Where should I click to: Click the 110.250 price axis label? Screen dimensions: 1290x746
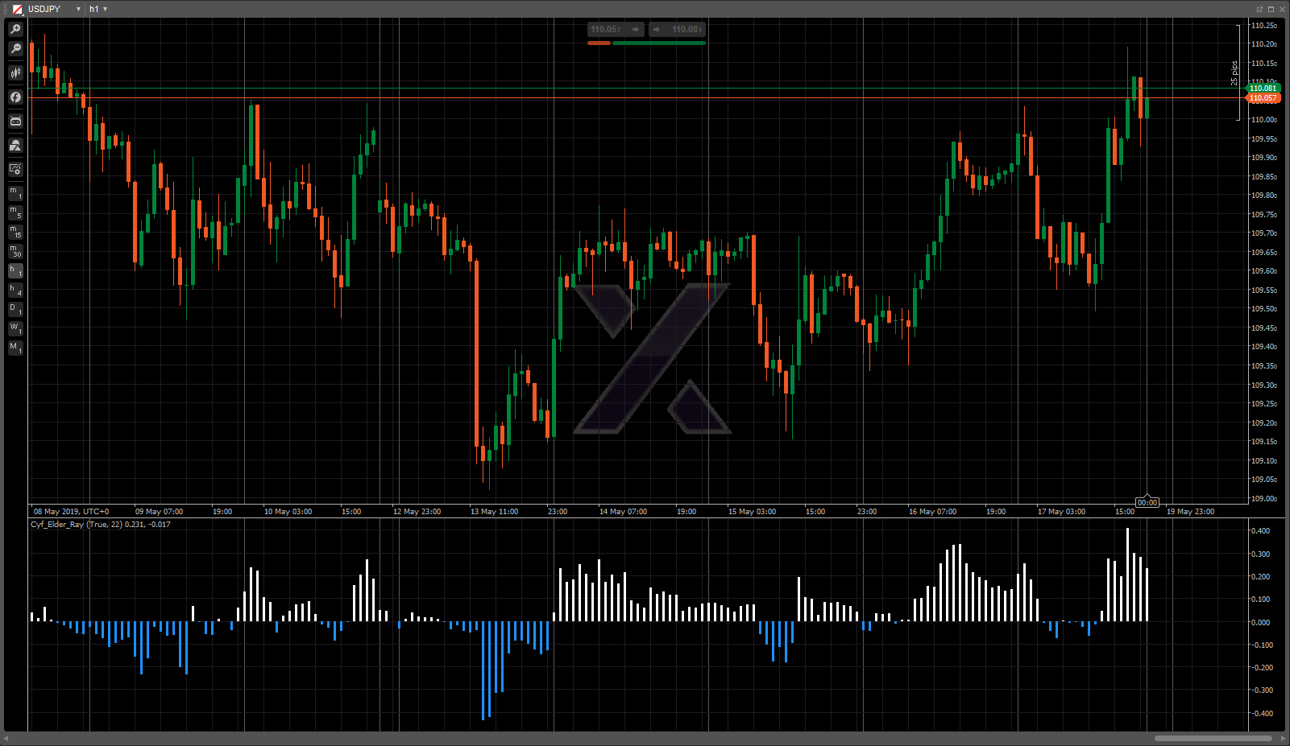point(1263,26)
